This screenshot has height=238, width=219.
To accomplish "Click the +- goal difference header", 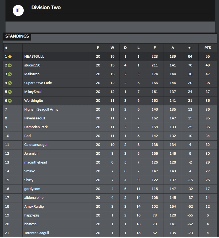I will coord(190,48).
